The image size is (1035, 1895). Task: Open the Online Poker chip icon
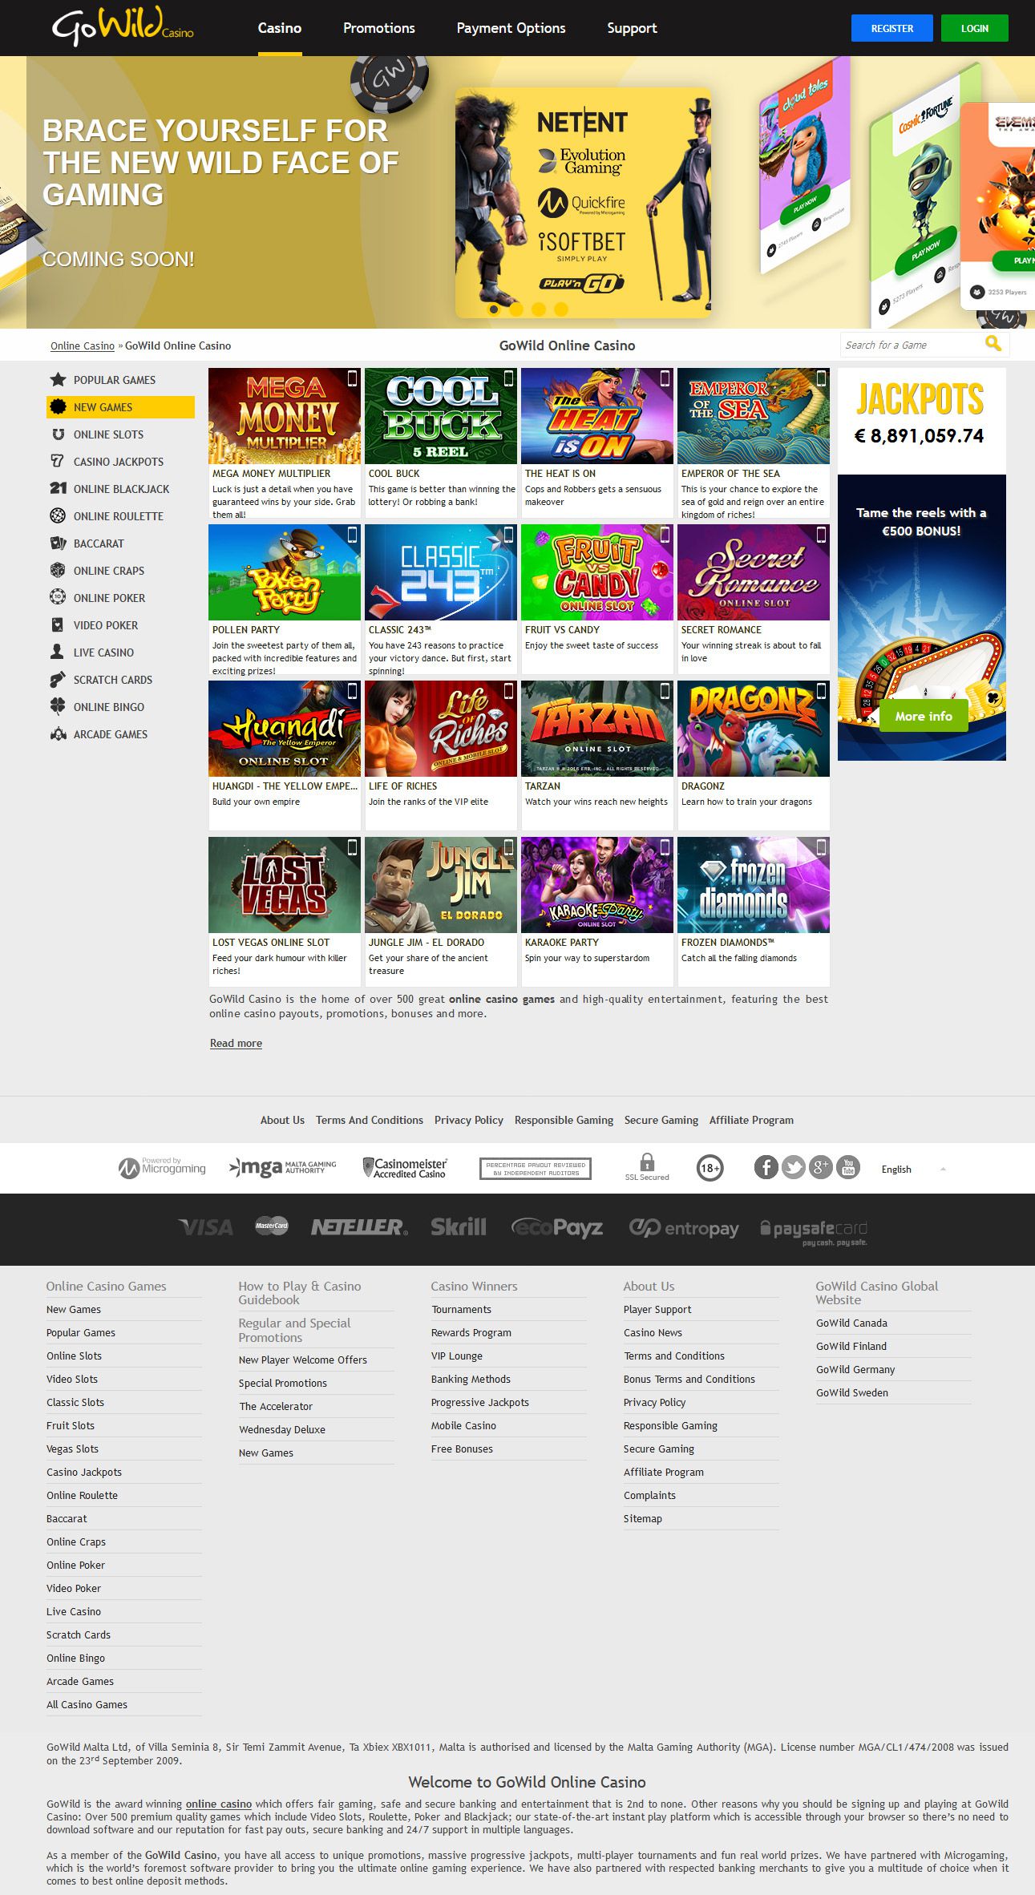pos(58,598)
